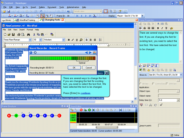The image size is (184, 138).
Task: Open the Help question-mark toolbar icon
Action: coord(68,11)
